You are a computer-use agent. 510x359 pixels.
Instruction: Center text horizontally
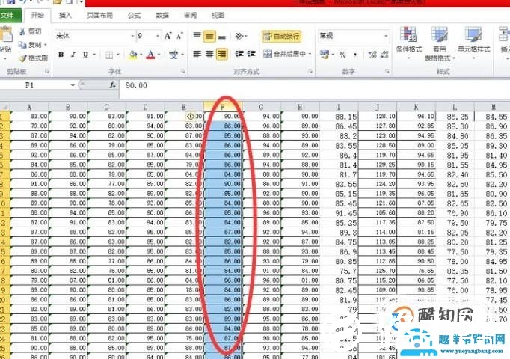click(x=209, y=54)
